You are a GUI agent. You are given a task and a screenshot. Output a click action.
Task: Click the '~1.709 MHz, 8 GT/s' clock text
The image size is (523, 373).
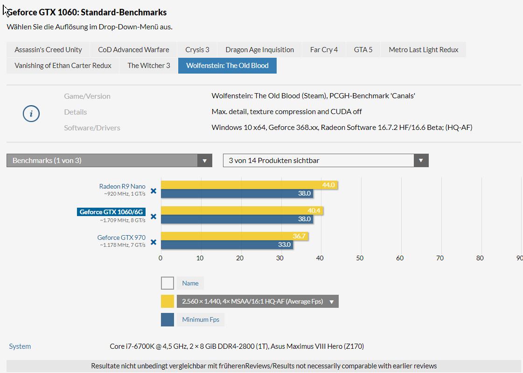click(x=123, y=220)
